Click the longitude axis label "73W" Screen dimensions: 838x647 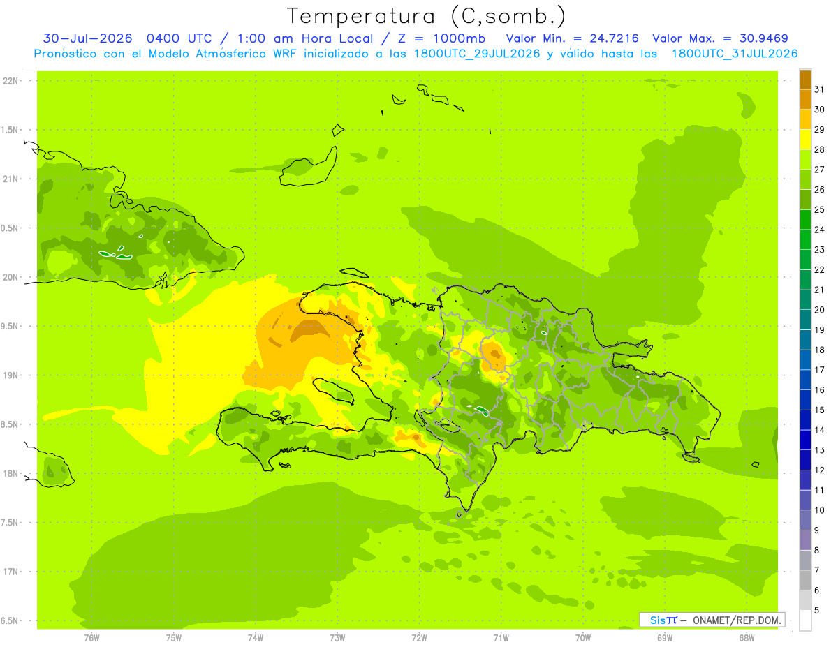click(x=337, y=638)
